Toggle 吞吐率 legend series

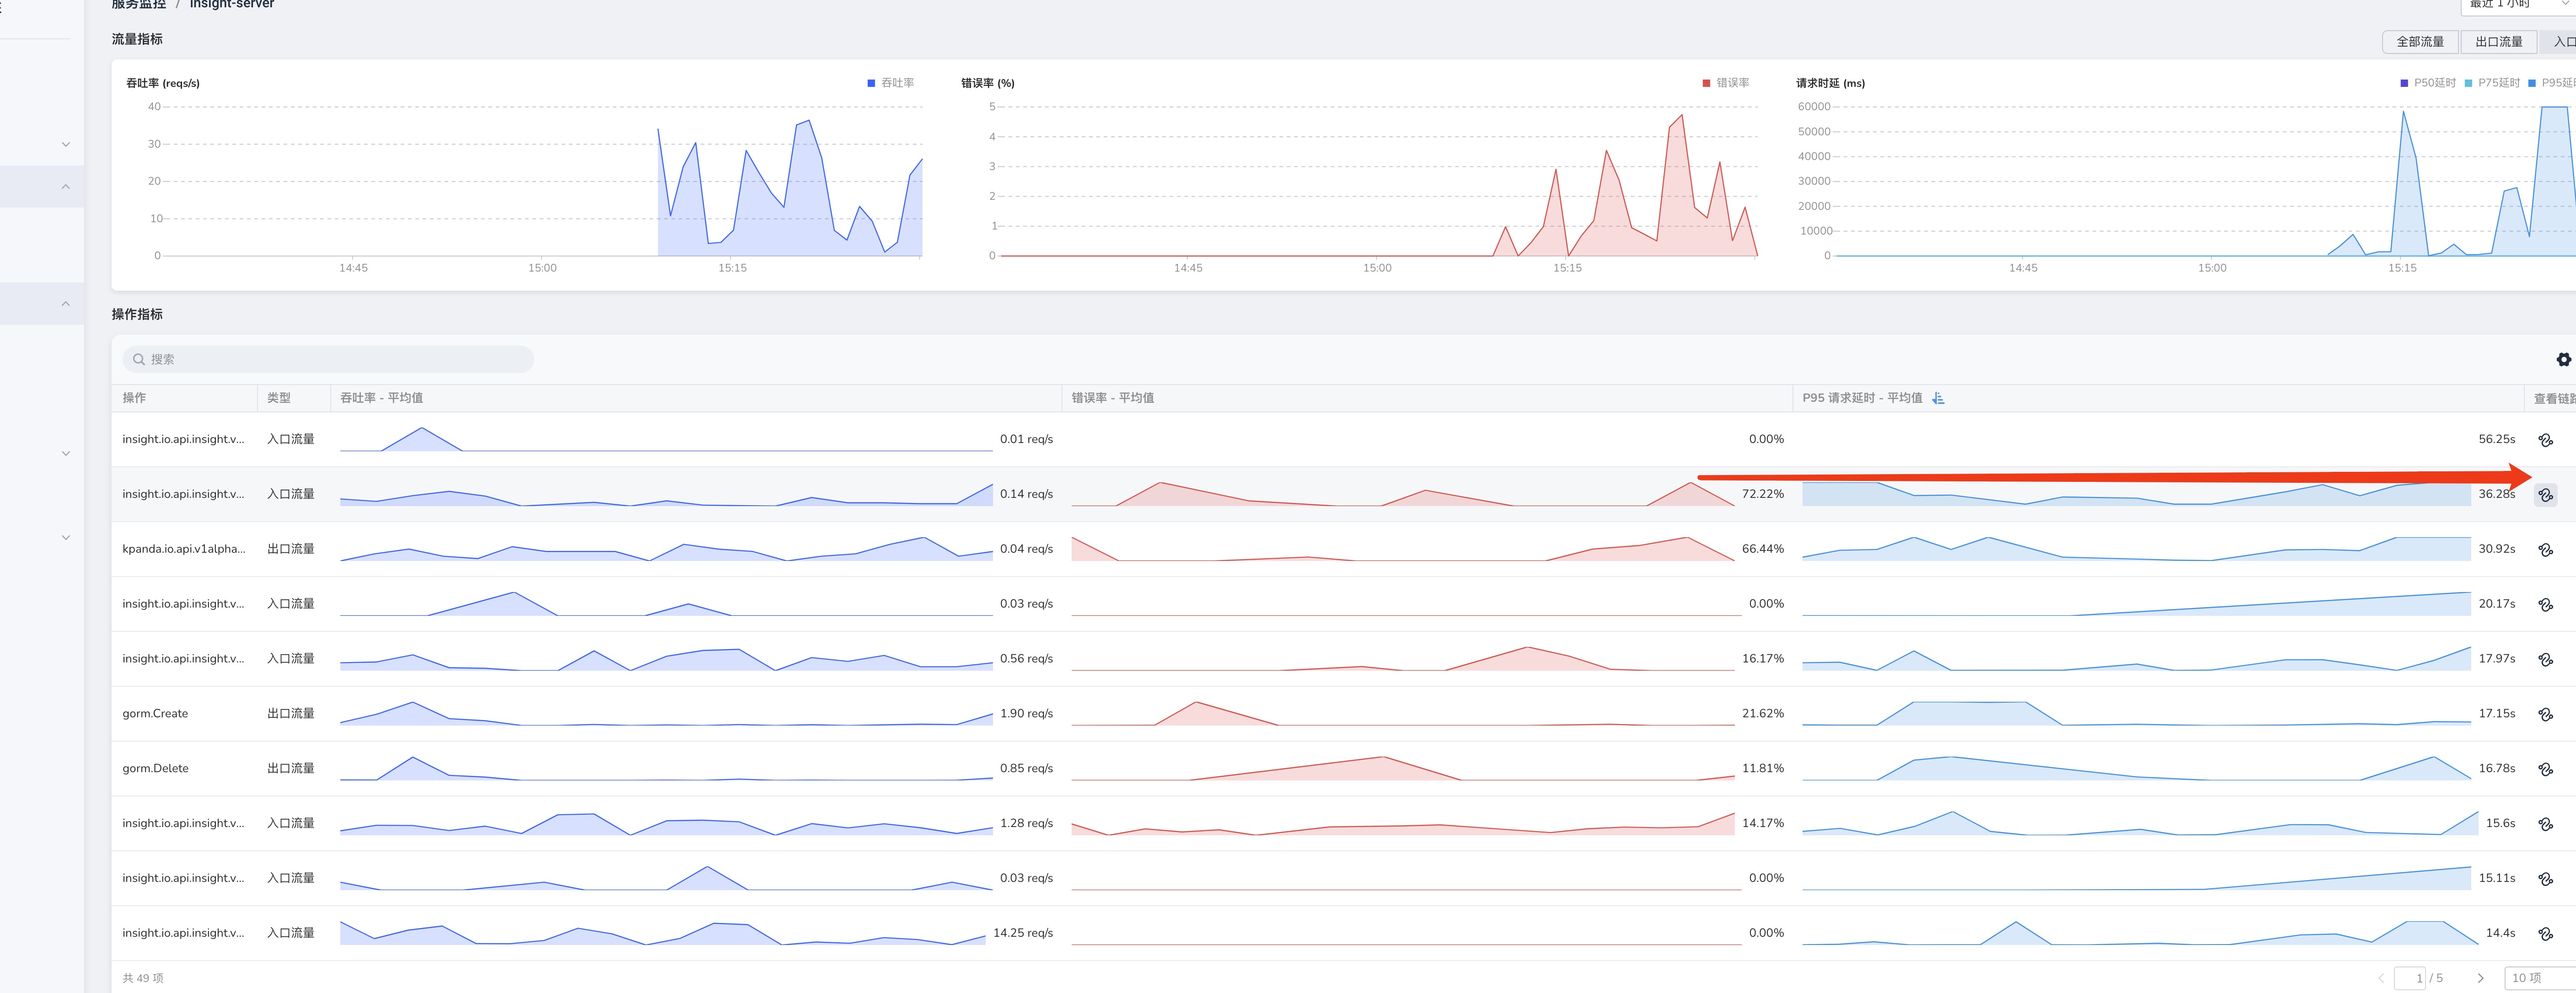(x=890, y=83)
